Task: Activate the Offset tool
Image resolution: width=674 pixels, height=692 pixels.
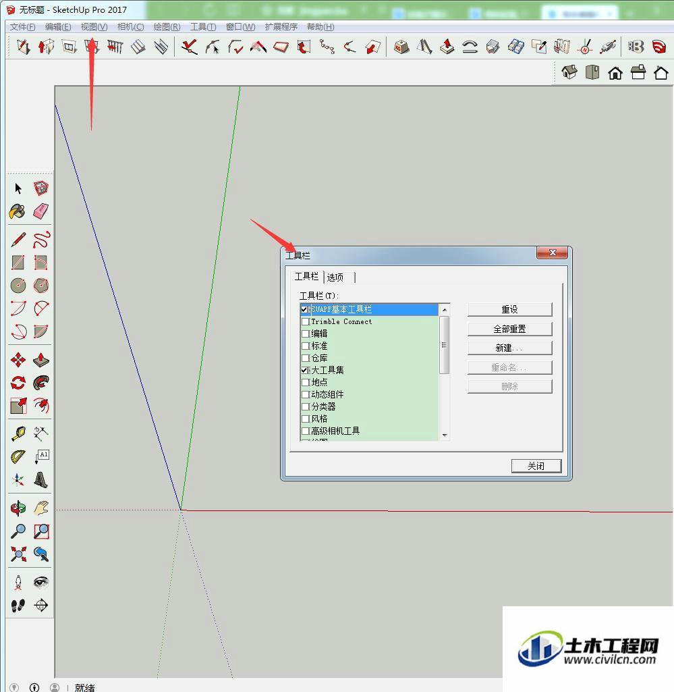Action: click(x=41, y=406)
